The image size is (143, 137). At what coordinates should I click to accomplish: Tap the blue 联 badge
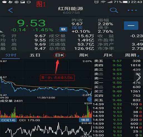point(63,29)
